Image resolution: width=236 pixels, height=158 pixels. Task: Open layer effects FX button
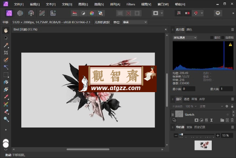click(x=206, y=120)
